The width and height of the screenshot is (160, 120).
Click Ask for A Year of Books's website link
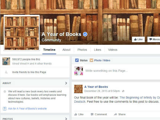point(27,109)
